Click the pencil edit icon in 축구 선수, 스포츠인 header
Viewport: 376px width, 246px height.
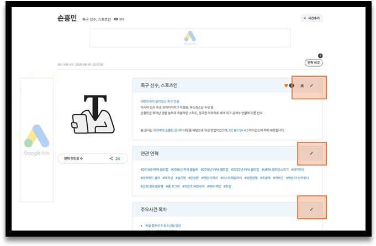(311, 85)
